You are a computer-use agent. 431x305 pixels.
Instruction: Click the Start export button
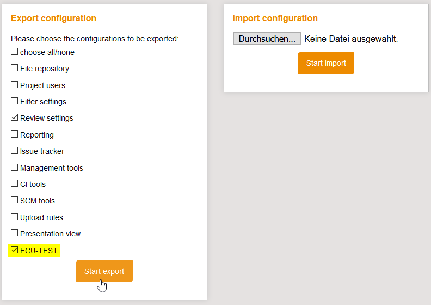(104, 271)
